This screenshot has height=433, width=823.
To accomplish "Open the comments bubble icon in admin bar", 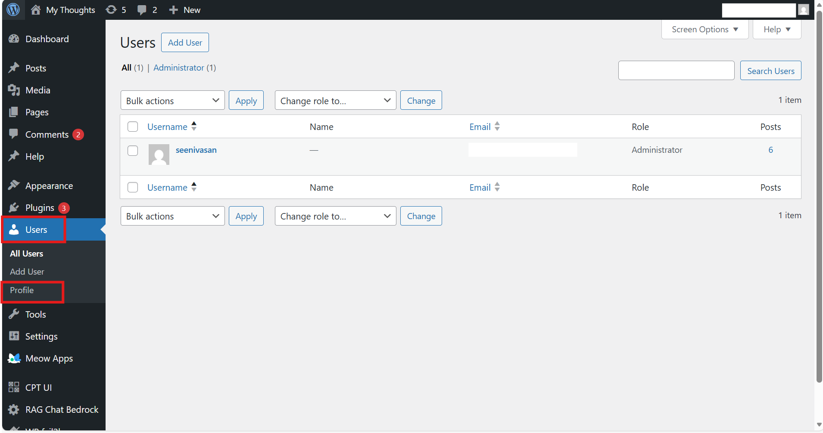I will (142, 9).
